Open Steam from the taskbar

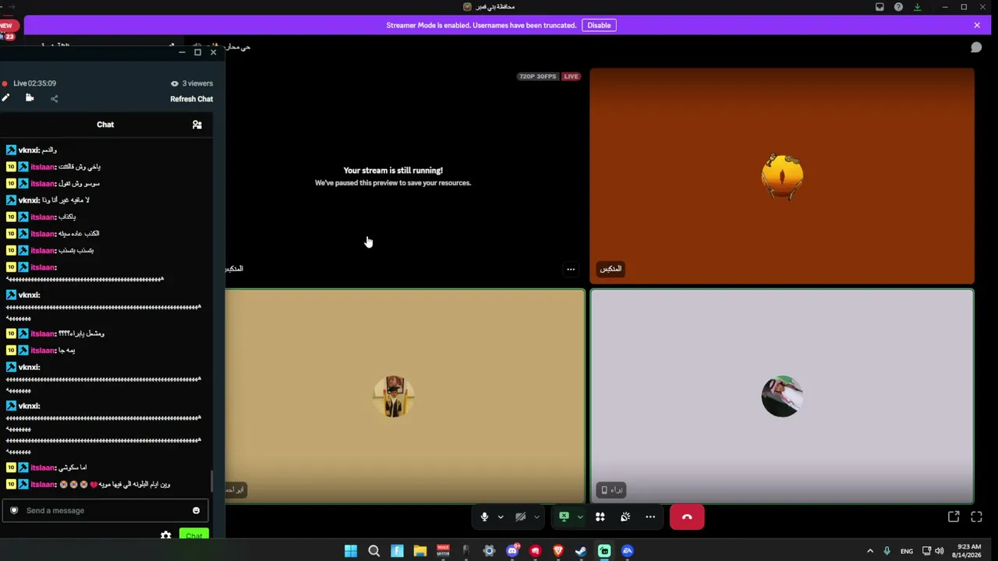(x=581, y=551)
